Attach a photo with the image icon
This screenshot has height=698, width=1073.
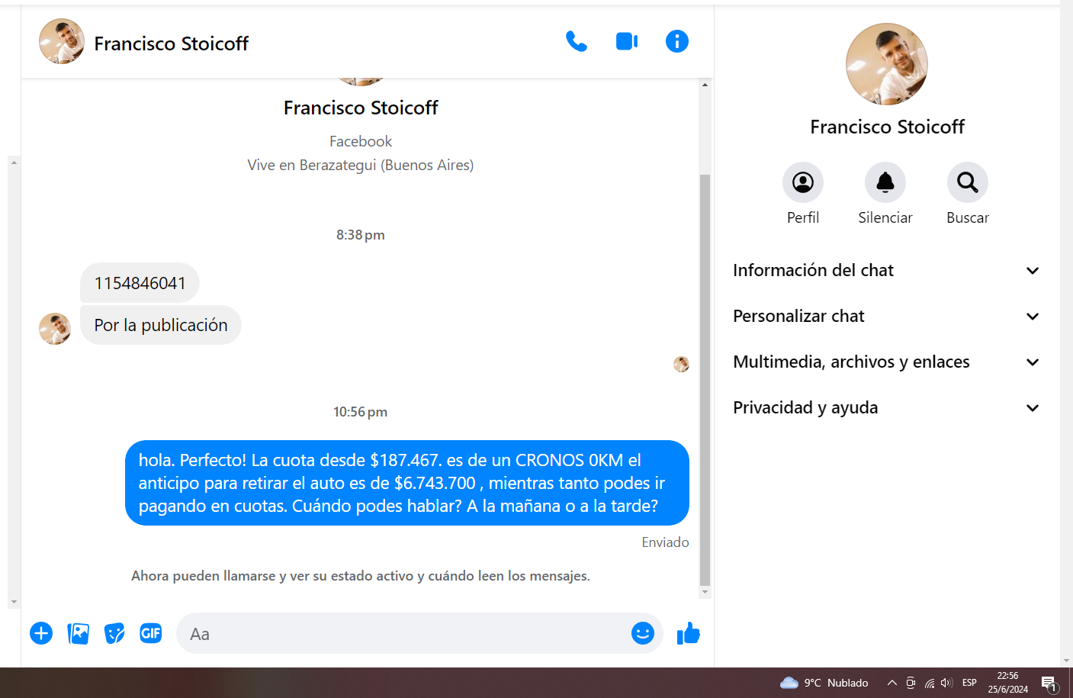(78, 633)
